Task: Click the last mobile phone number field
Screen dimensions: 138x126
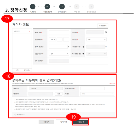Action: tap(66, 39)
